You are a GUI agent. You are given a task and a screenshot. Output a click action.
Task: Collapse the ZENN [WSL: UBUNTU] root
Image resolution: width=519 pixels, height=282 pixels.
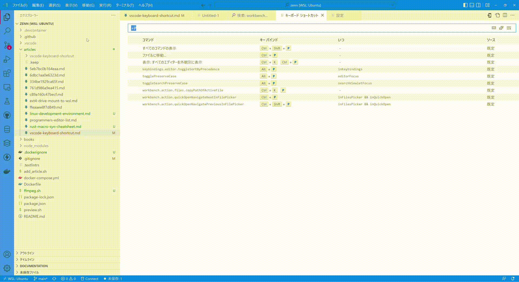[x=67, y=23]
